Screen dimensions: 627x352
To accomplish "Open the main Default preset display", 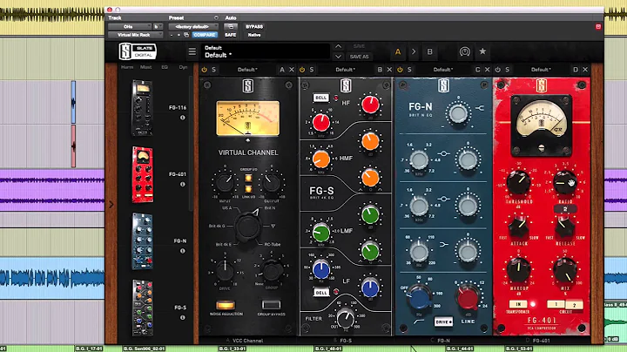I will click(x=266, y=51).
